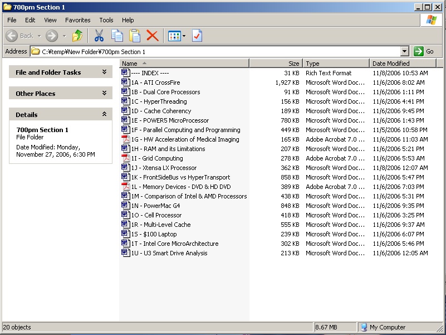Sort by the Size column header

click(x=276, y=63)
